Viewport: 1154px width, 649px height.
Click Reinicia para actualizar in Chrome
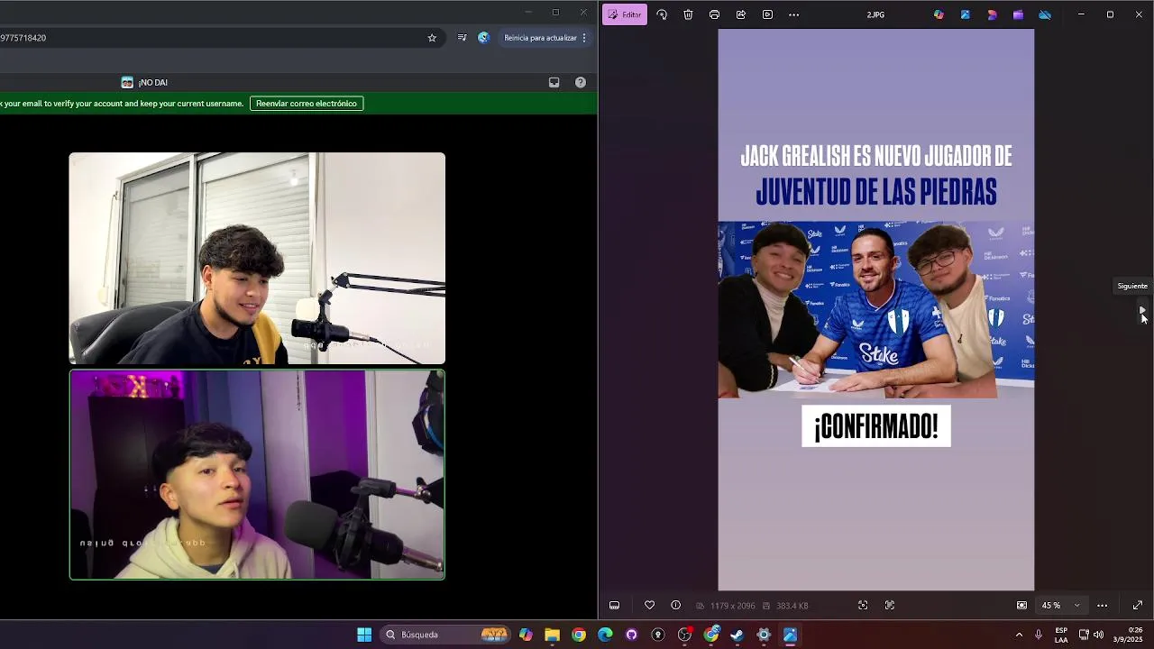tap(540, 38)
